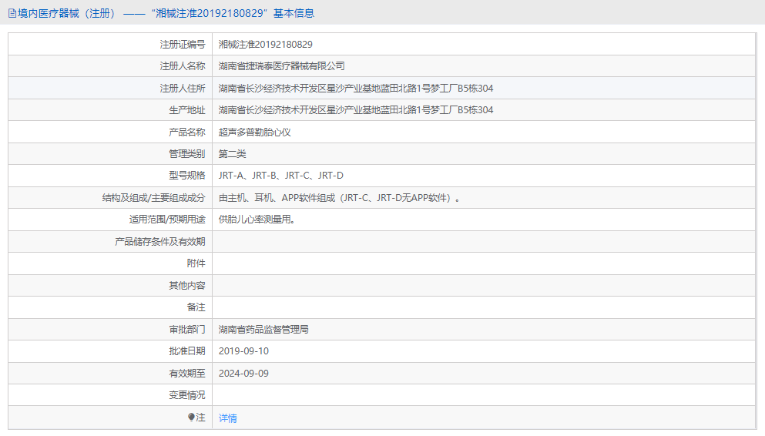Select expiry date 2024-09-09
This screenshot has width=765, height=436.
pos(243,373)
